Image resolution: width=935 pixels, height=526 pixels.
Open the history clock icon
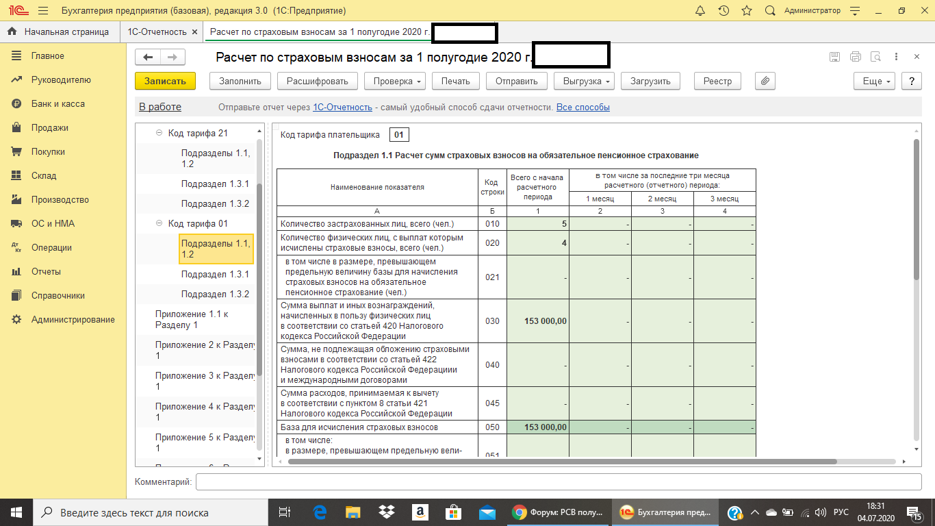pyautogui.click(x=723, y=11)
